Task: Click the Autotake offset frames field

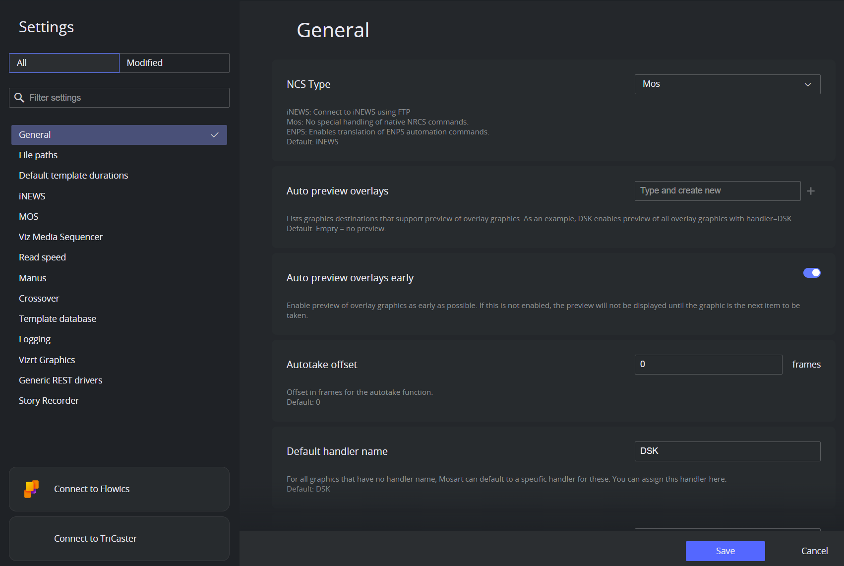Action: click(x=708, y=365)
